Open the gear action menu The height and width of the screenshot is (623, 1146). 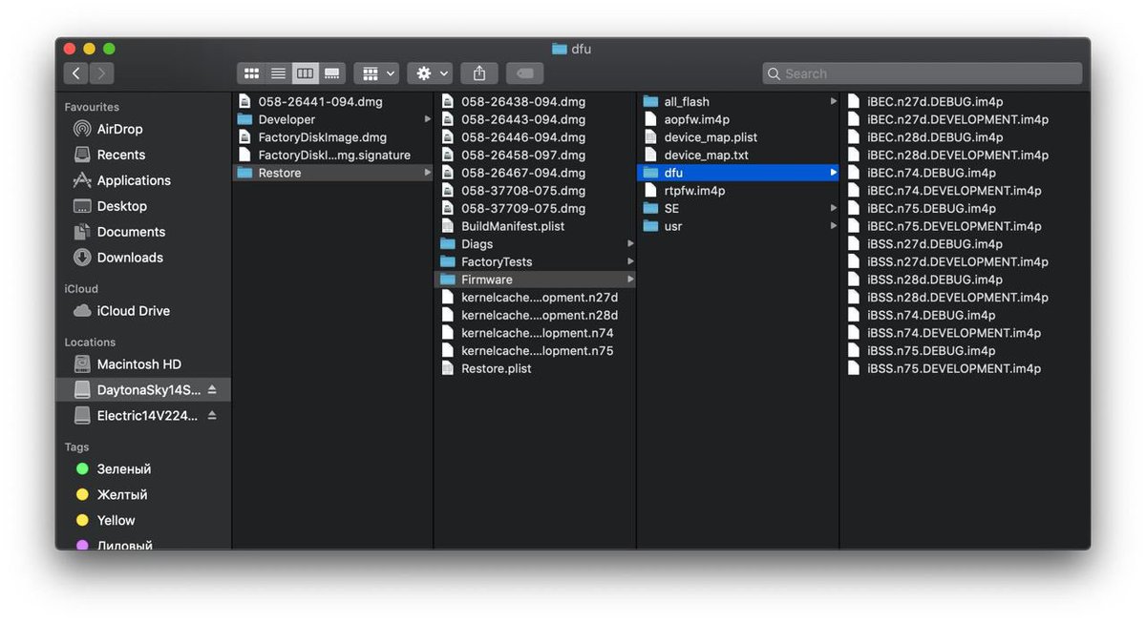pos(430,73)
